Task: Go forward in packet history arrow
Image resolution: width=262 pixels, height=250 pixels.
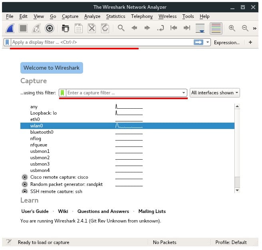Action: [147, 28]
